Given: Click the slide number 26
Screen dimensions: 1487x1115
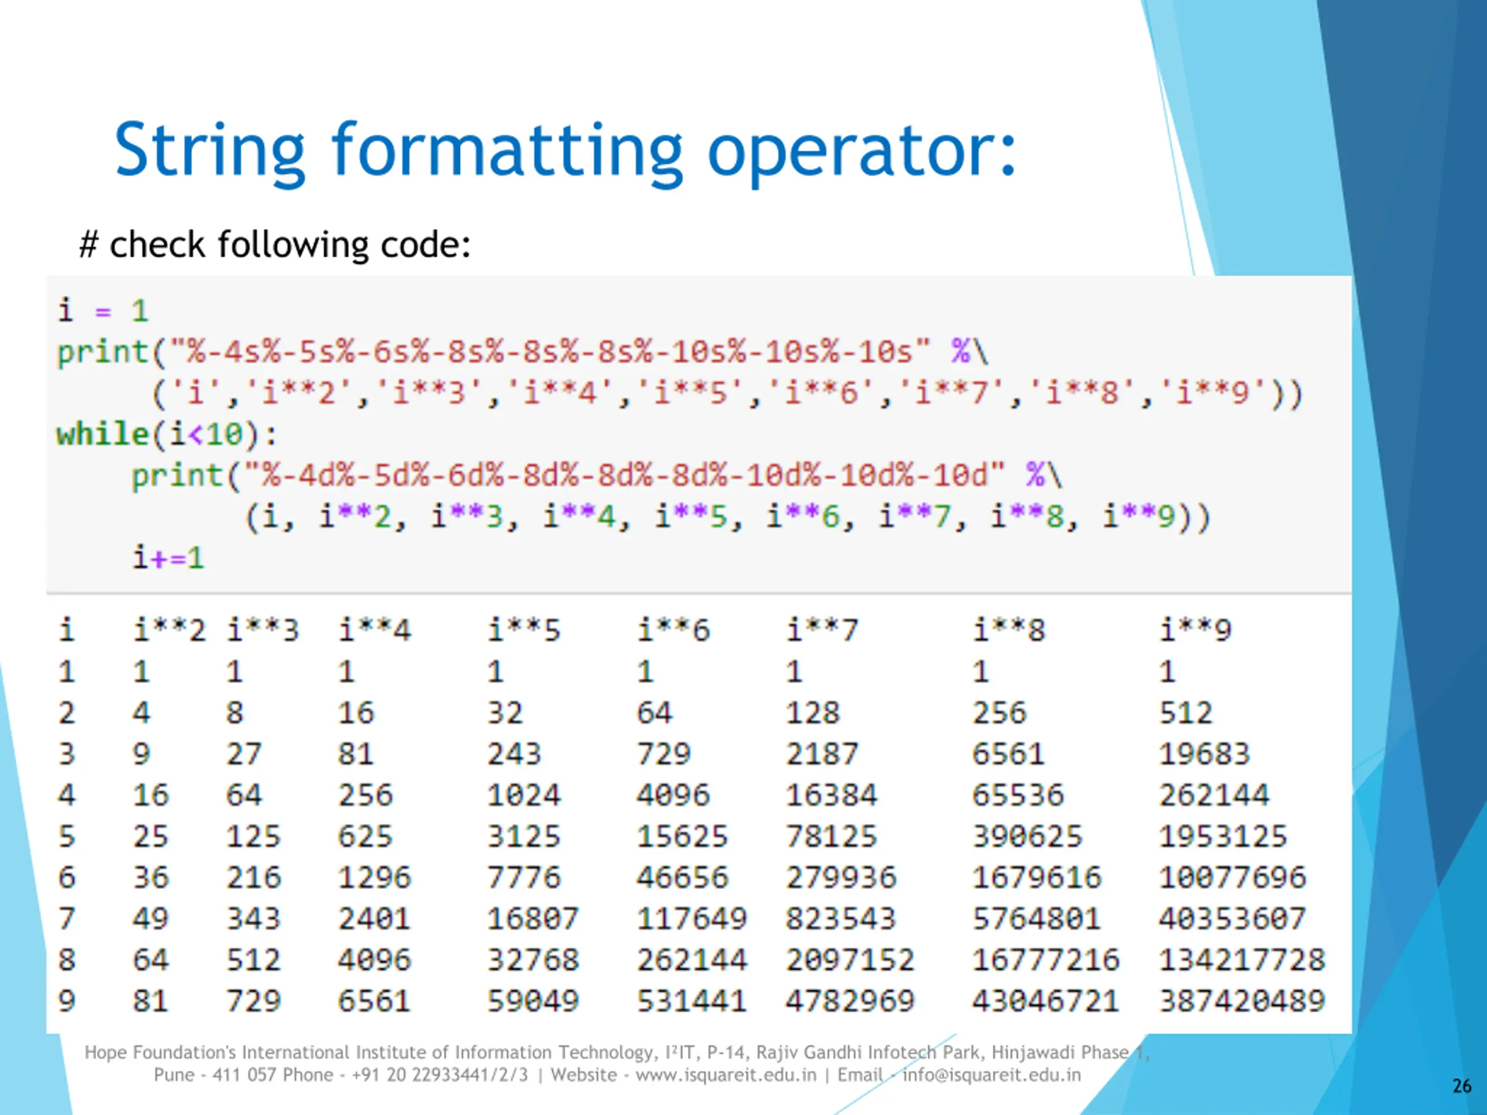Looking at the screenshot, I should tap(1462, 1086).
